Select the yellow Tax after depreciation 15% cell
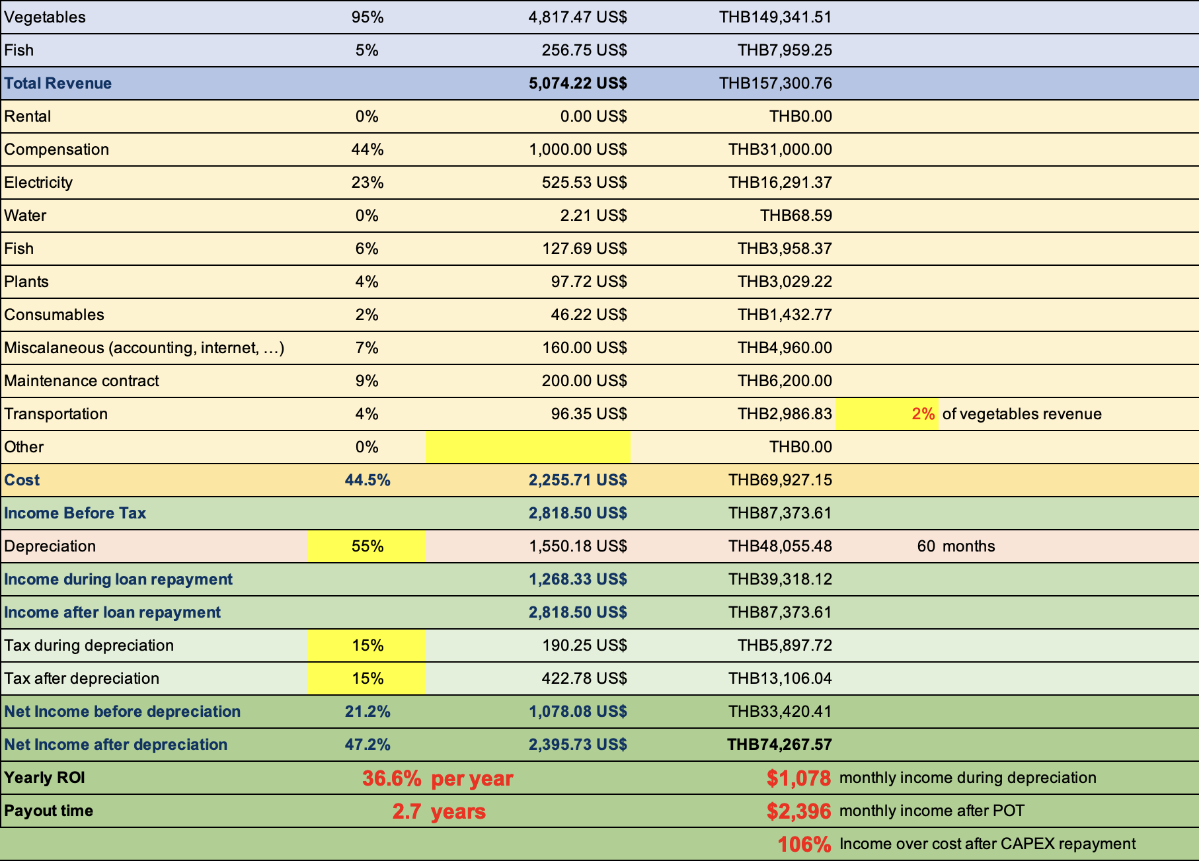Viewport: 1199px width, 861px height. 367,678
